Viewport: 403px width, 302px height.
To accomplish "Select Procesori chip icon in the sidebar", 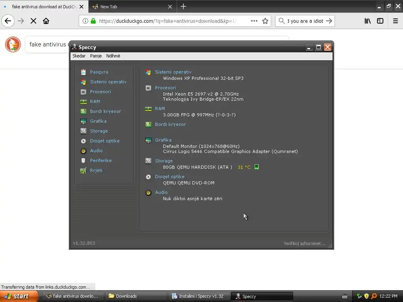I will 83,92.
